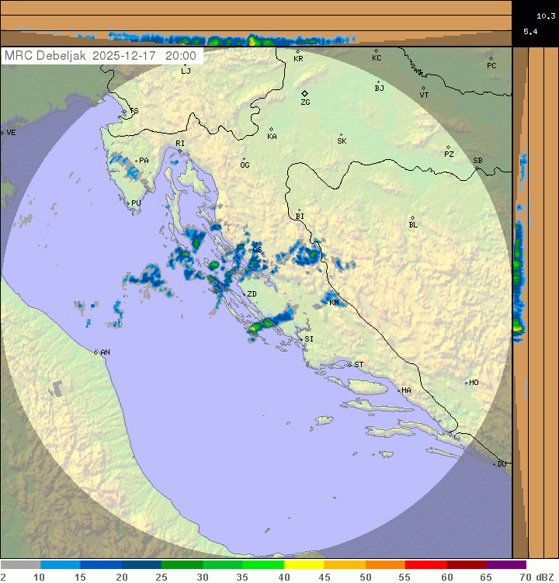Click the ZG Zagreb diamond marker

point(305,93)
